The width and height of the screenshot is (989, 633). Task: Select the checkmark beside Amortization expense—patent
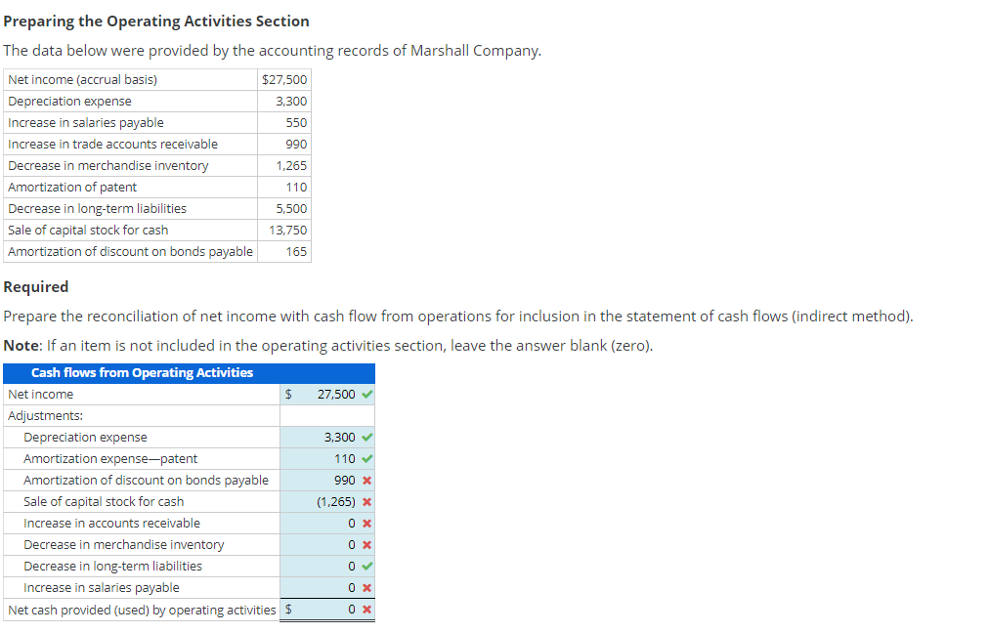point(365,458)
